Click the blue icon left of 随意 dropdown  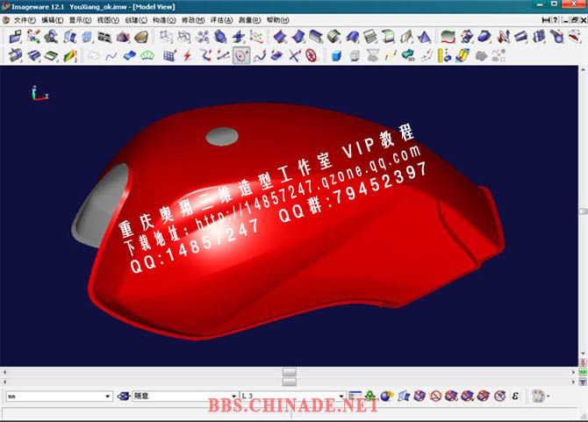coord(123,397)
